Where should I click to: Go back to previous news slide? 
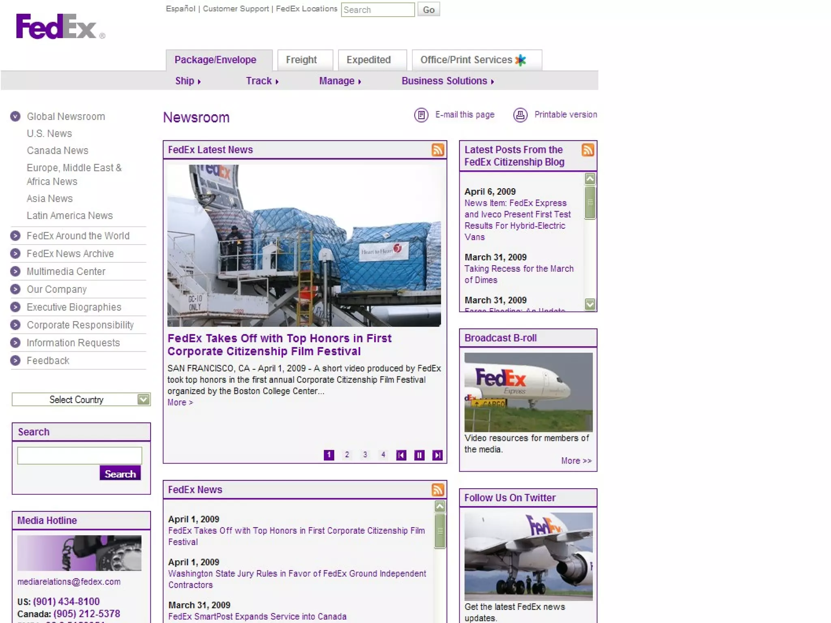coord(401,455)
